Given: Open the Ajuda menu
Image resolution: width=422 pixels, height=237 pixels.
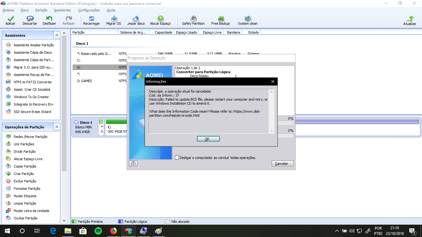Looking at the screenshot, I should 111,10.
